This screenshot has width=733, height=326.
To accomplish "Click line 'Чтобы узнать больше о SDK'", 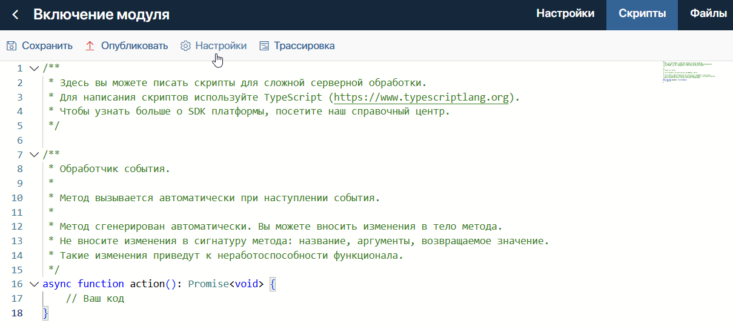I will coord(249,111).
